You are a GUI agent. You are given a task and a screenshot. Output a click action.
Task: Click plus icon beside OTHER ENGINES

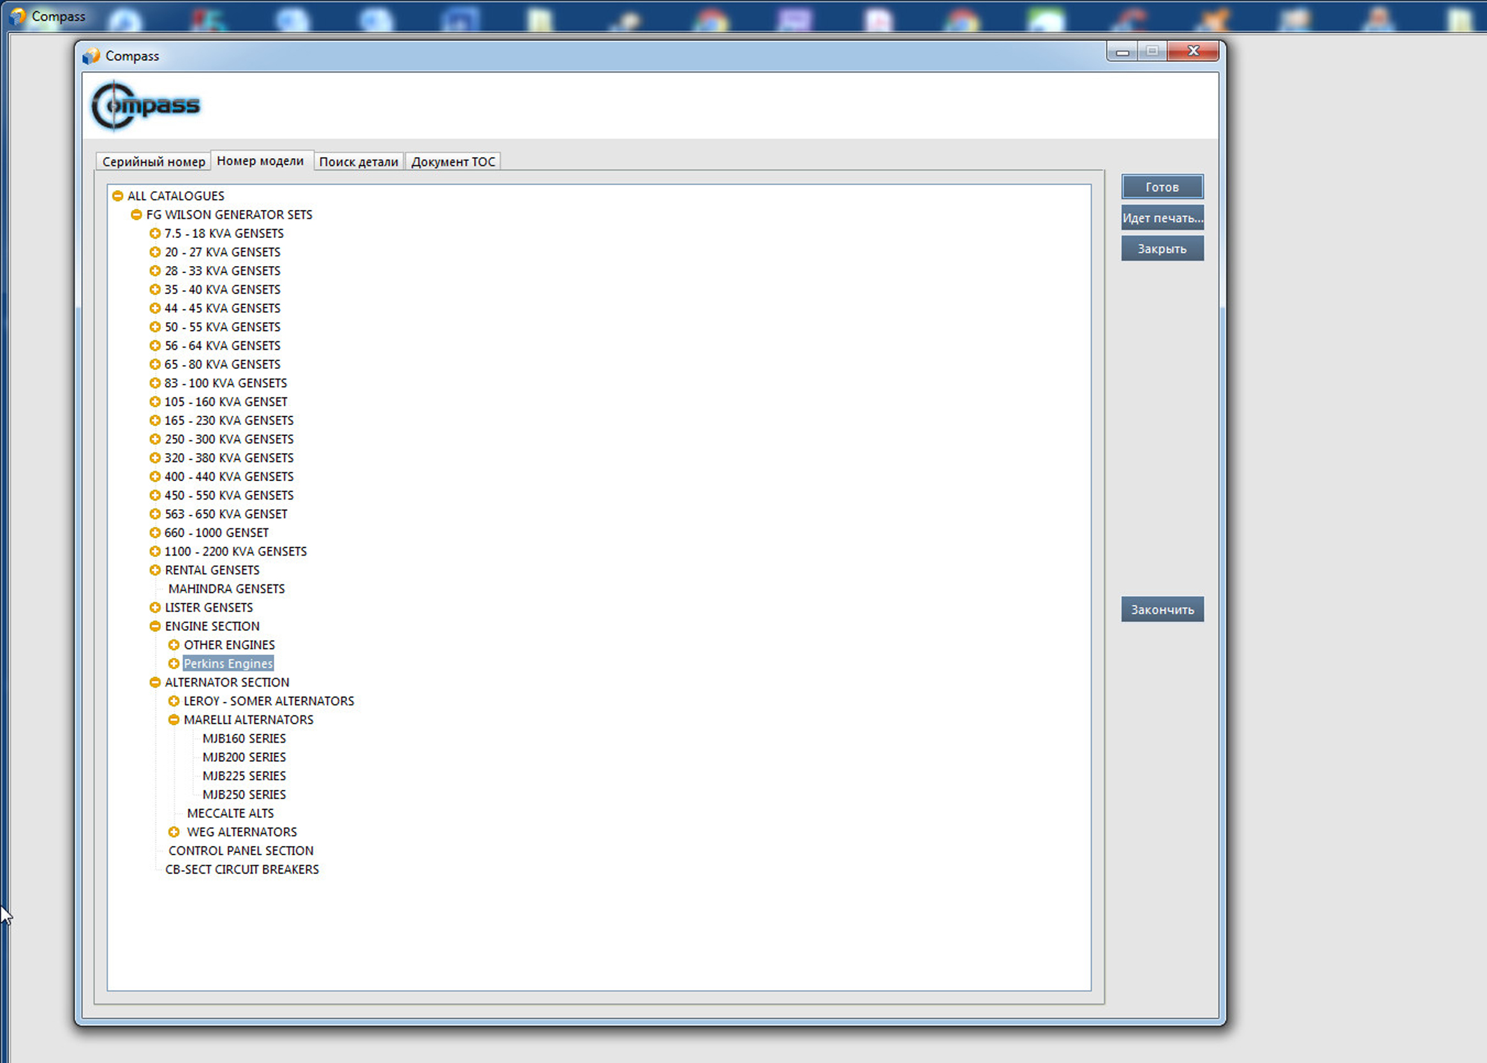coord(174,644)
